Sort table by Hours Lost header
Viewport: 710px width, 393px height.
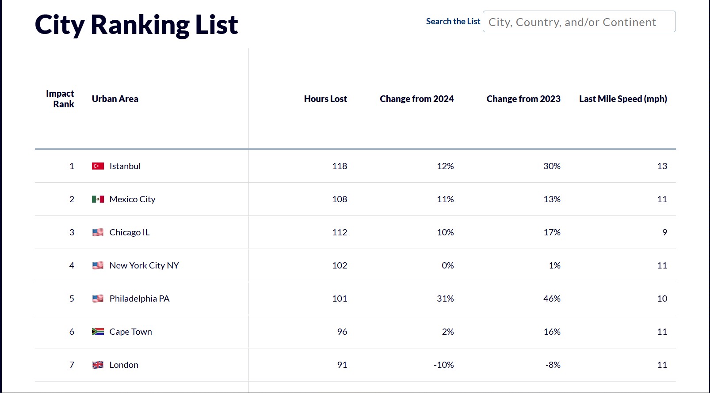point(325,99)
